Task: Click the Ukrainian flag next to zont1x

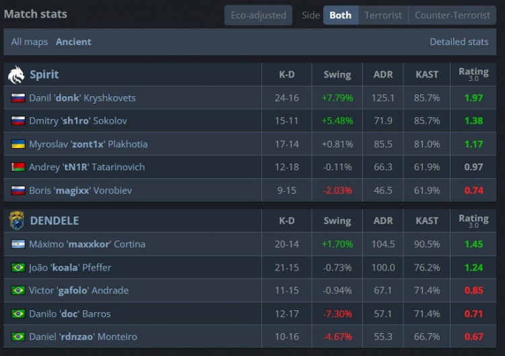Action: 18,144
